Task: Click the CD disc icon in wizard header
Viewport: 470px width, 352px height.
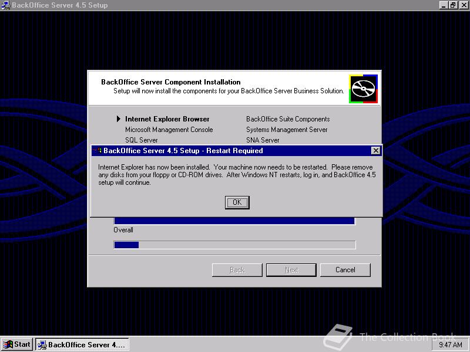Action: pyautogui.click(x=363, y=89)
